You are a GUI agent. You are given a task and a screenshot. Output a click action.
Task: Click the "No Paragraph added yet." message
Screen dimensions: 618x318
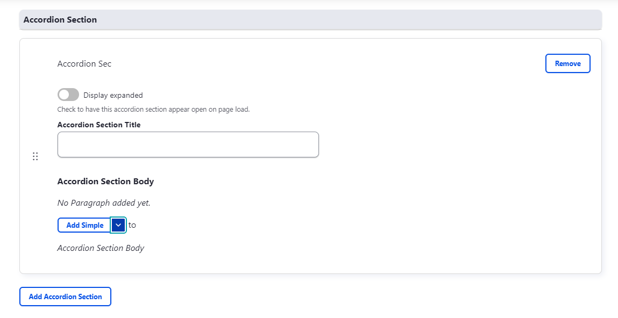point(104,203)
